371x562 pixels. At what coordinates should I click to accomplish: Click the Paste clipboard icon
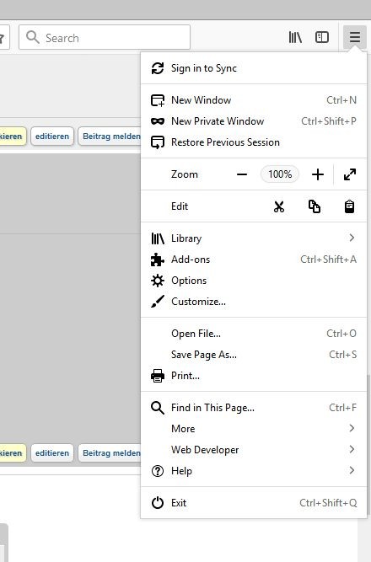349,206
